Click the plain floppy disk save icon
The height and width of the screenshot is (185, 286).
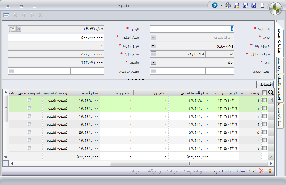[x=254, y=6]
